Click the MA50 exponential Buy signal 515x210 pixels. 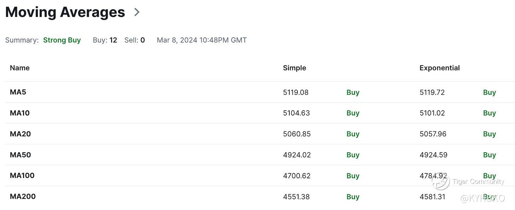point(490,155)
